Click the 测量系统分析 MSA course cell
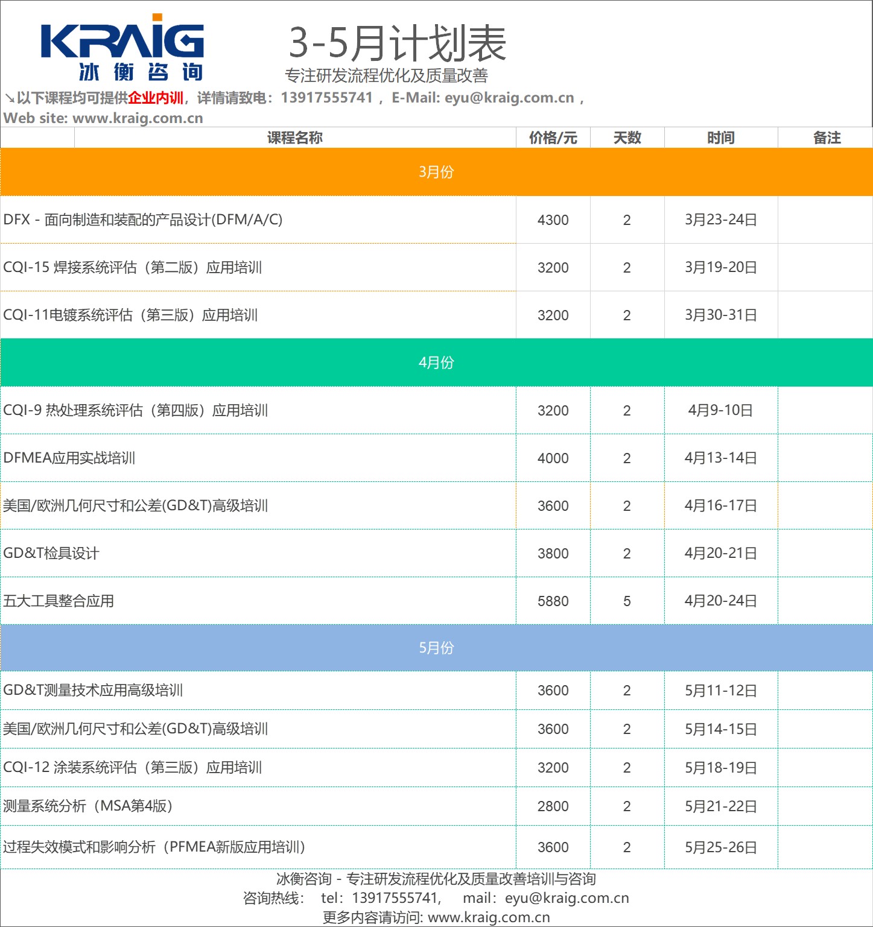This screenshot has height=927, width=873. click(88, 806)
